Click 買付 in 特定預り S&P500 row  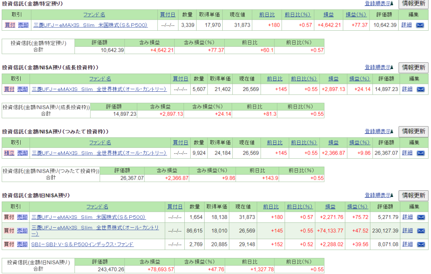9,25
